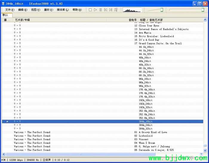Open the 媒体库 (Library) menu
The image size is (209, 163).
[63, 10]
